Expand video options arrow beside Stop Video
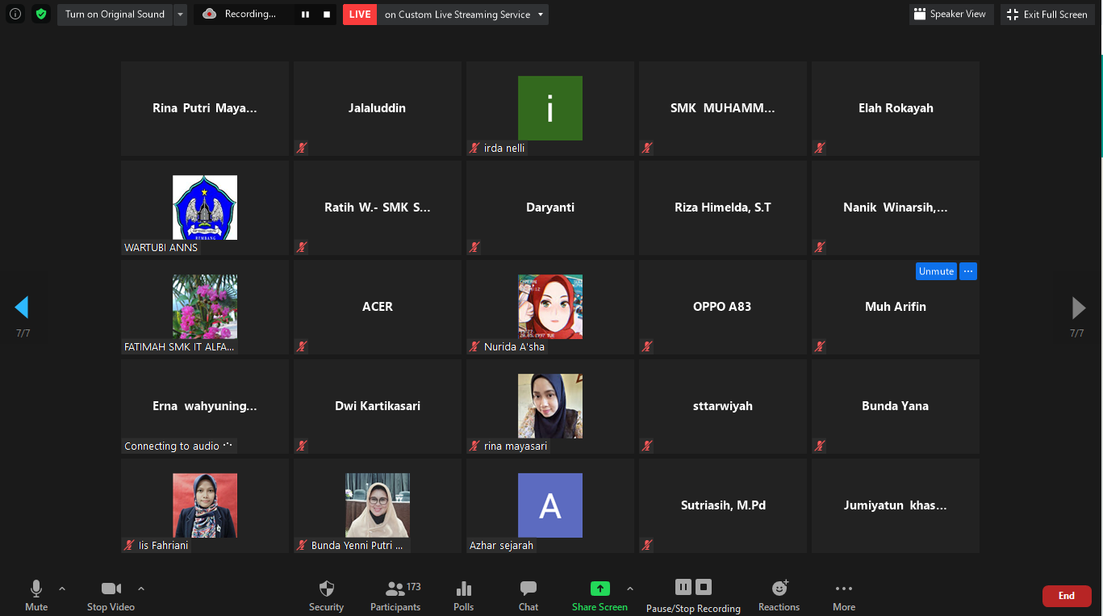Screen dimensions: 1103x616 (141, 589)
